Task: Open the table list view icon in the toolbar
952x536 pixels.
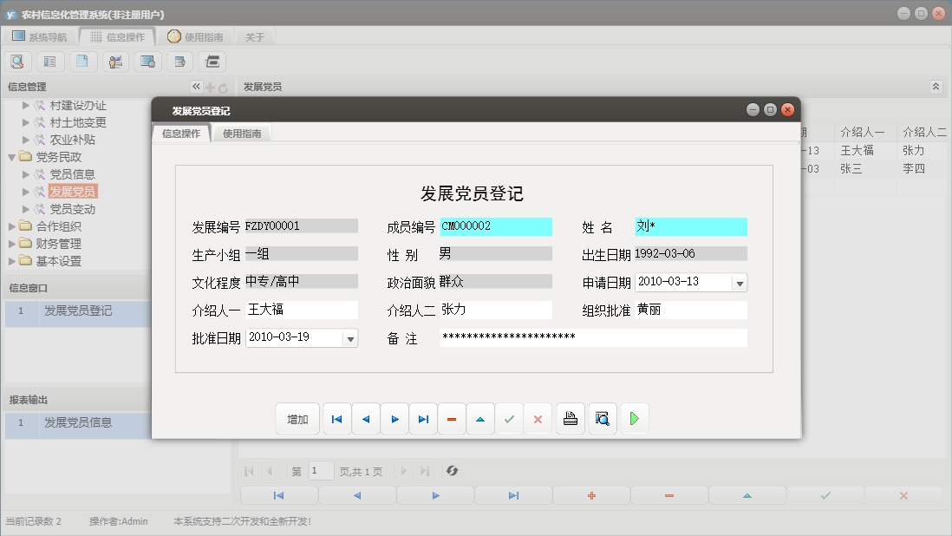Action: [51, 61]
